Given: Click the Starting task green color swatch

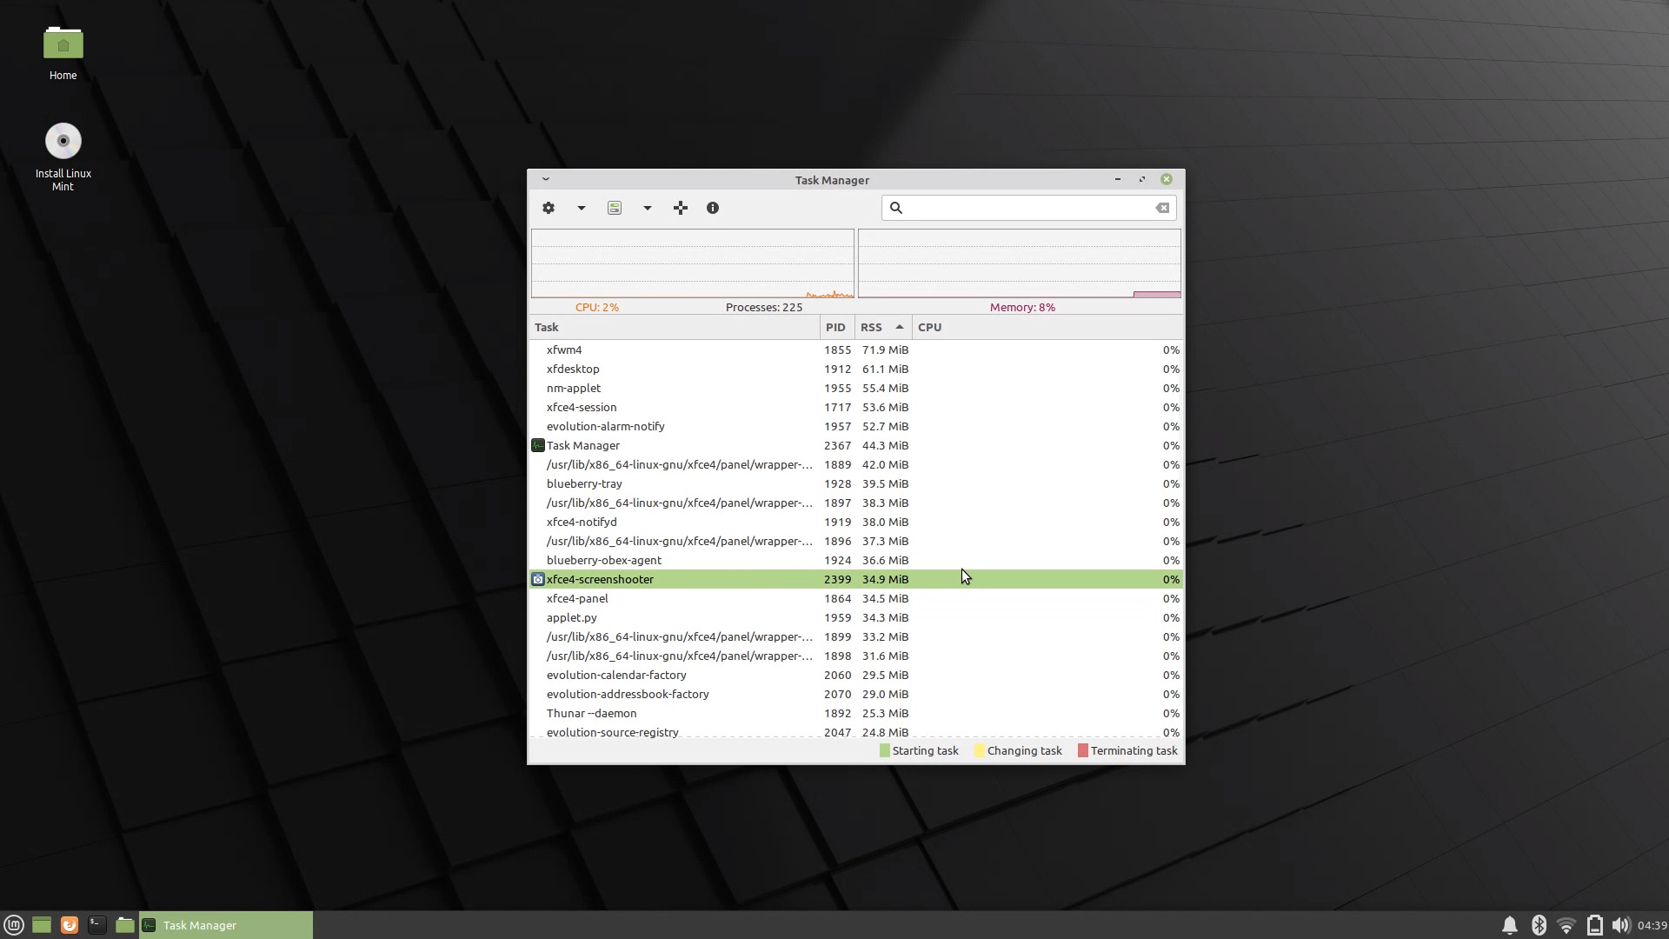Looking at the screenshot, I should 883,750.
